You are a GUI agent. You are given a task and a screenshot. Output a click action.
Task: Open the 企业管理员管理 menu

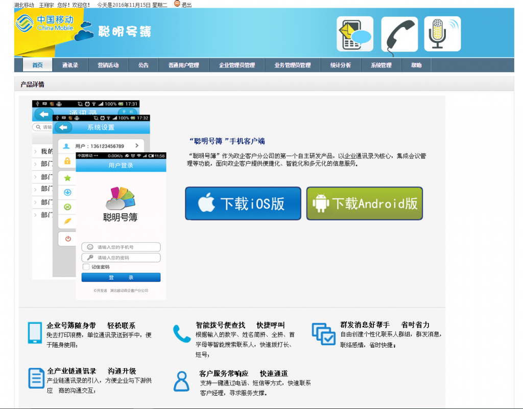click(237, 65)
